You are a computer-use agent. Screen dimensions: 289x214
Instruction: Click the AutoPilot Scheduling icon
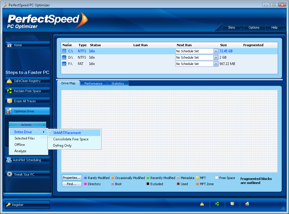[x=9, y=160]
